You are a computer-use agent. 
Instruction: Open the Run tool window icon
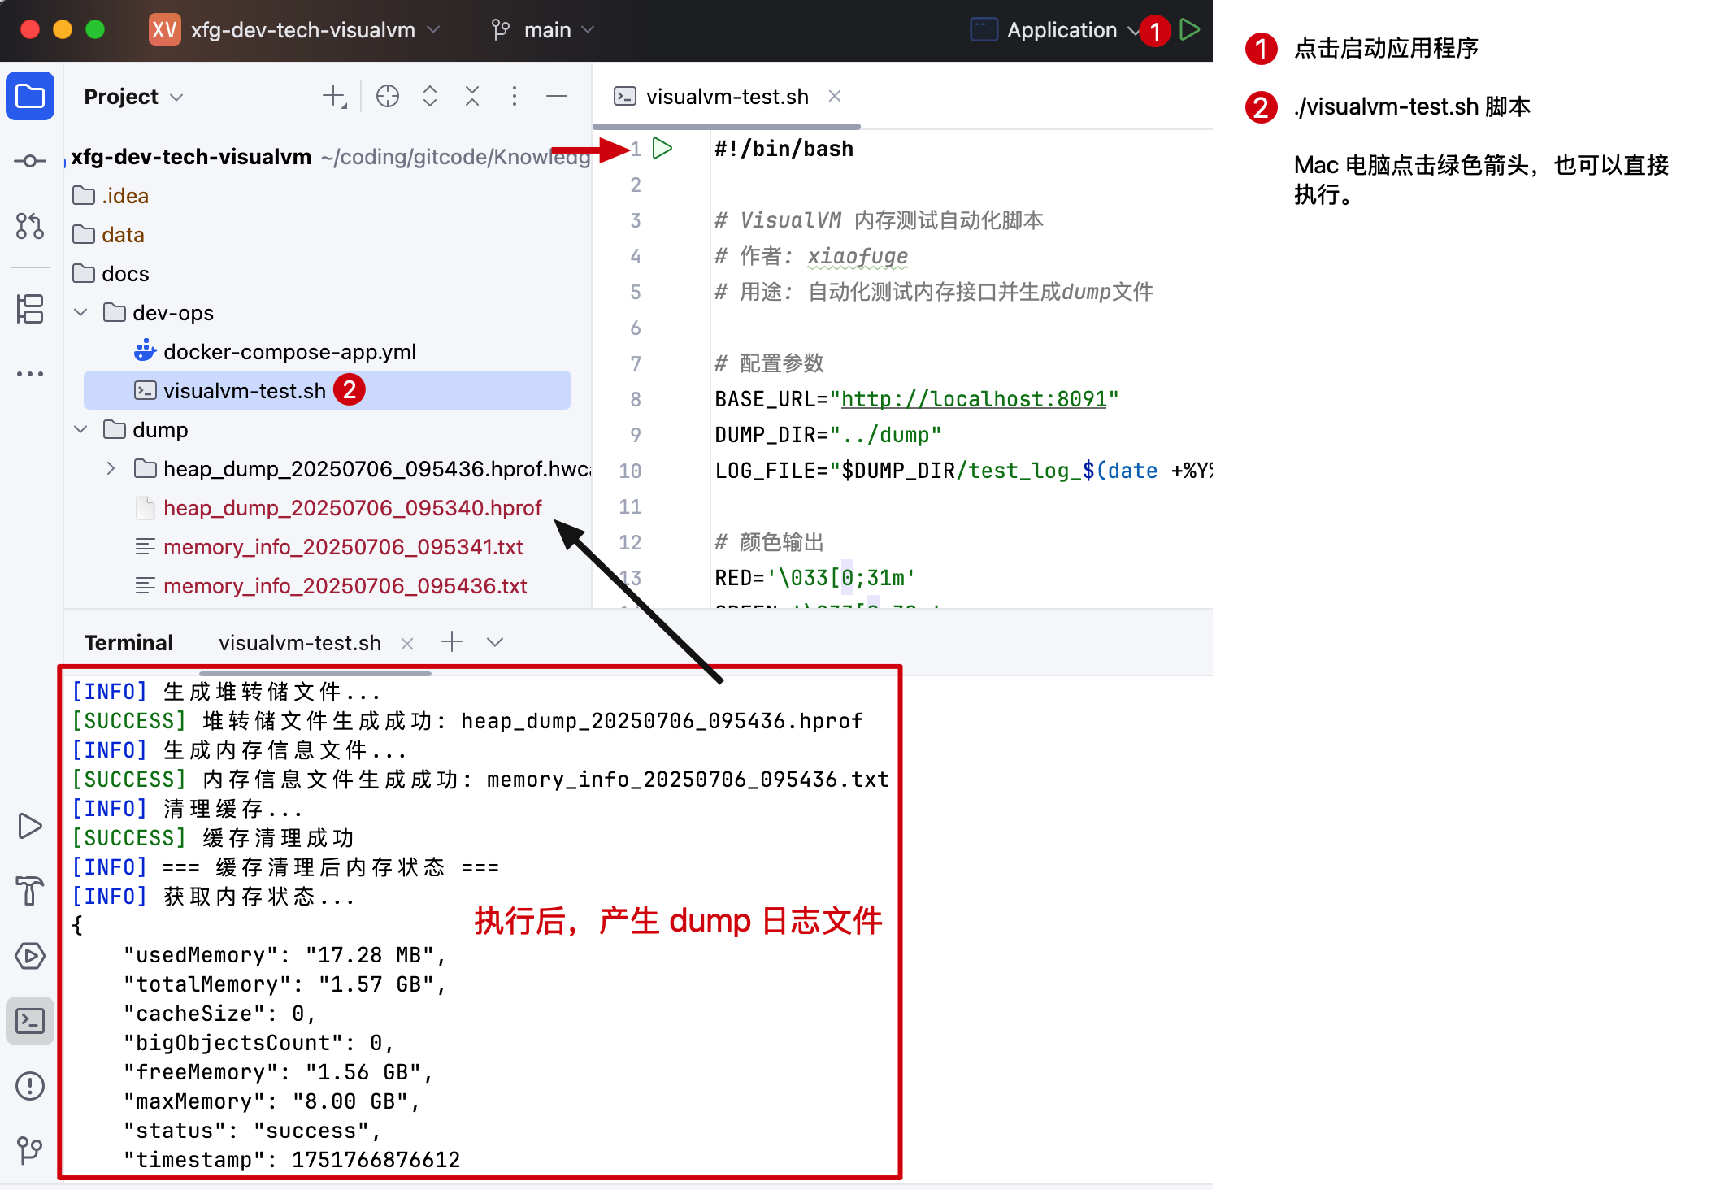coord(30,826)
